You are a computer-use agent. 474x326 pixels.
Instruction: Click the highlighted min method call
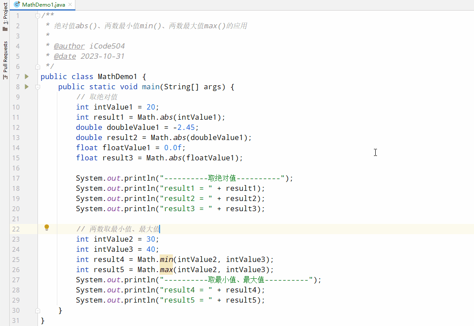click(166, 259)
